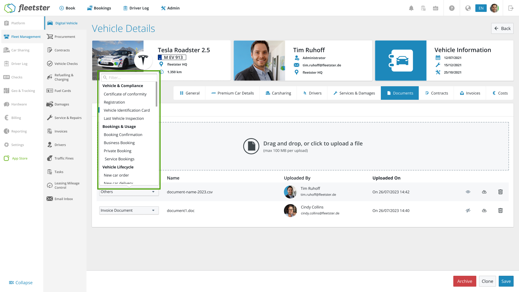Switch the language using the EN button

(481, 8)
